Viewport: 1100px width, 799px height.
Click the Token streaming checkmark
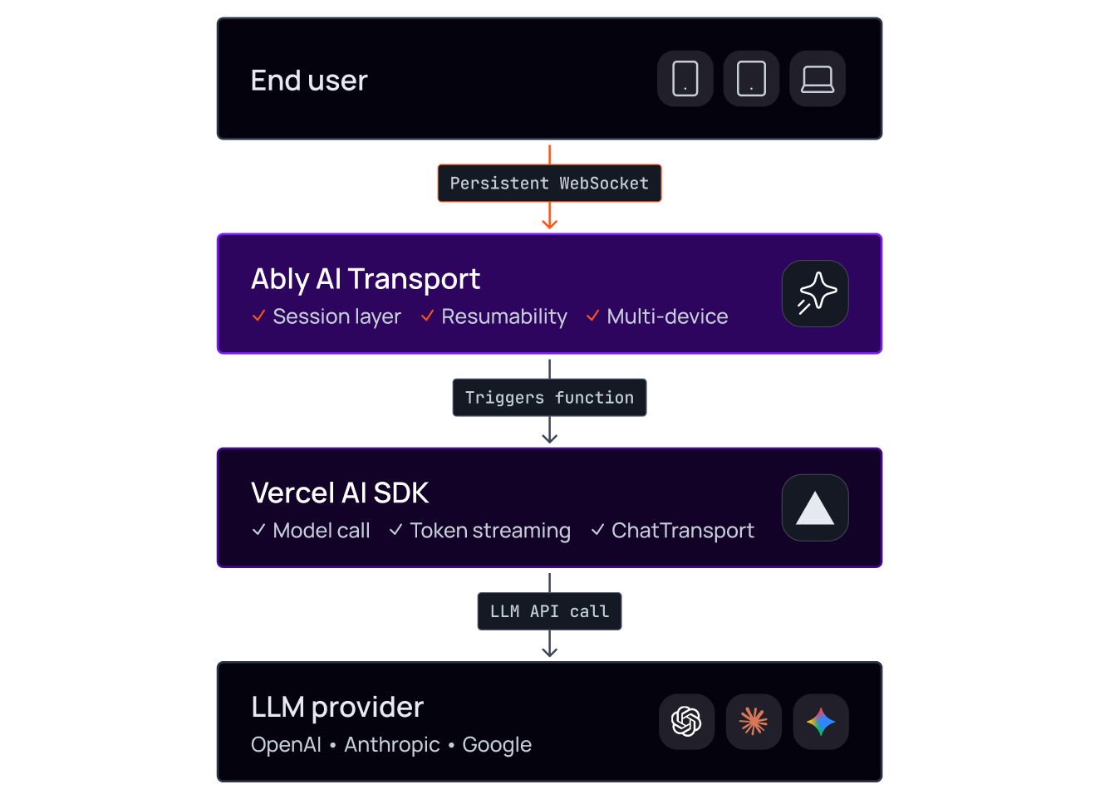point(396,530)
